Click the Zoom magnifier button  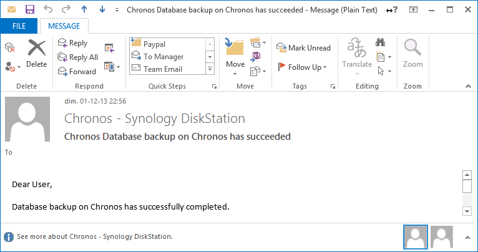[412, 53]
